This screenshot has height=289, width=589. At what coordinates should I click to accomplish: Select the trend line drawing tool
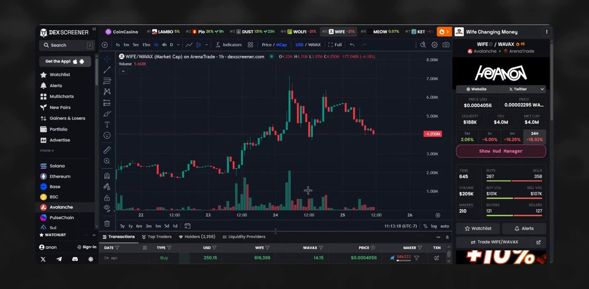click(x=107, y=70)
